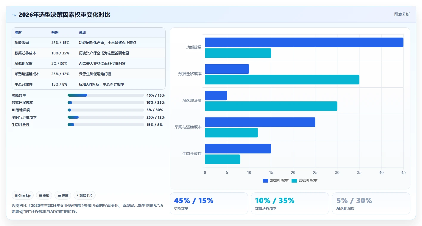Click the 2020 bar for 数据迁移成本 in chart
The height and width of the screenshot is (226, 422).
[x=227, y=69]
